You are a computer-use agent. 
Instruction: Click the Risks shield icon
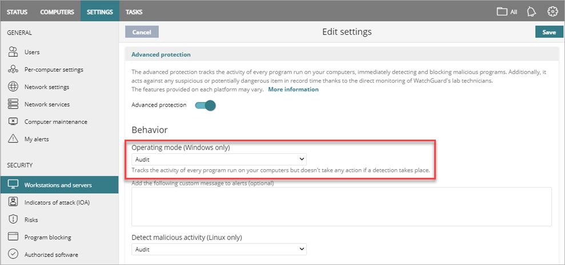pyautogui.click(x=14, y=220)
